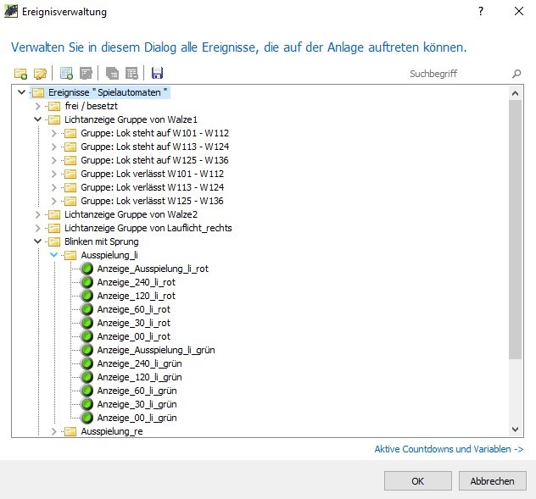This screenshot has width=536, height=499.
Task: Select the row Gruppe: Lok verlässt W113 - W124
Action: pyautogui.click(x=153, y=187)
